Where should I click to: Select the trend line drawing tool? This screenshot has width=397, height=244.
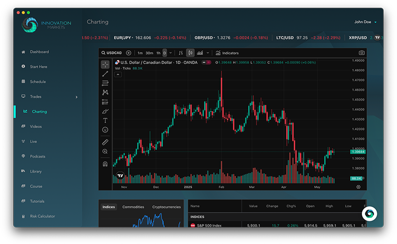pos(105,74)
